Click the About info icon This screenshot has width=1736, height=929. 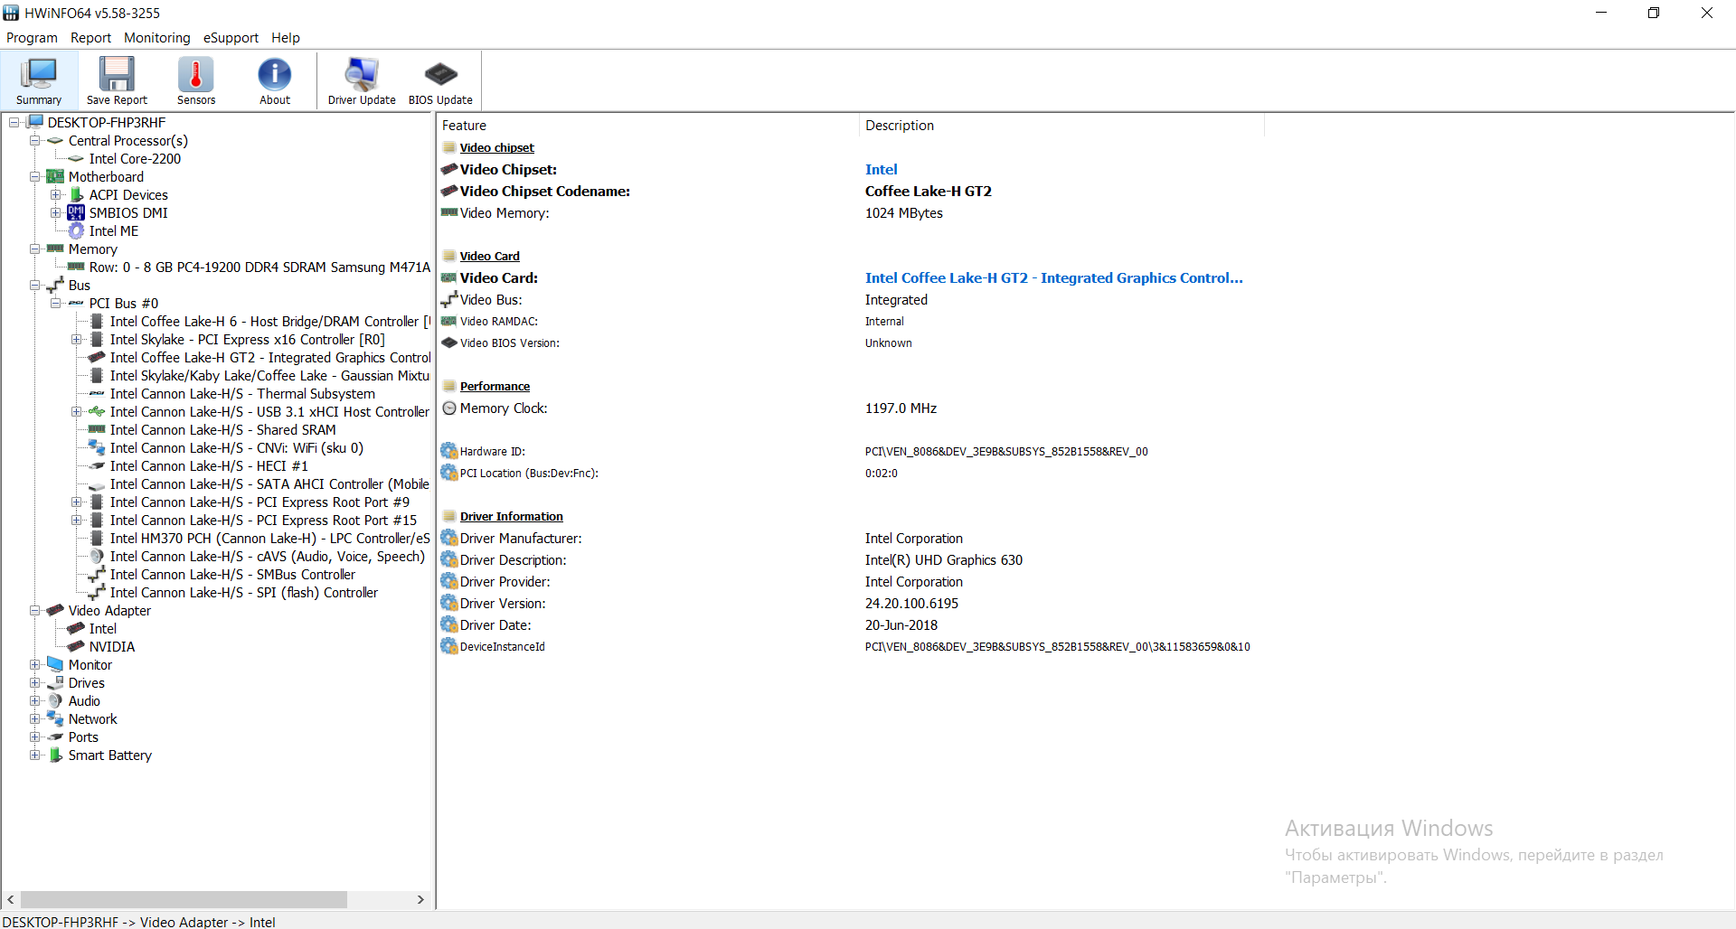(x=275, y=74)
